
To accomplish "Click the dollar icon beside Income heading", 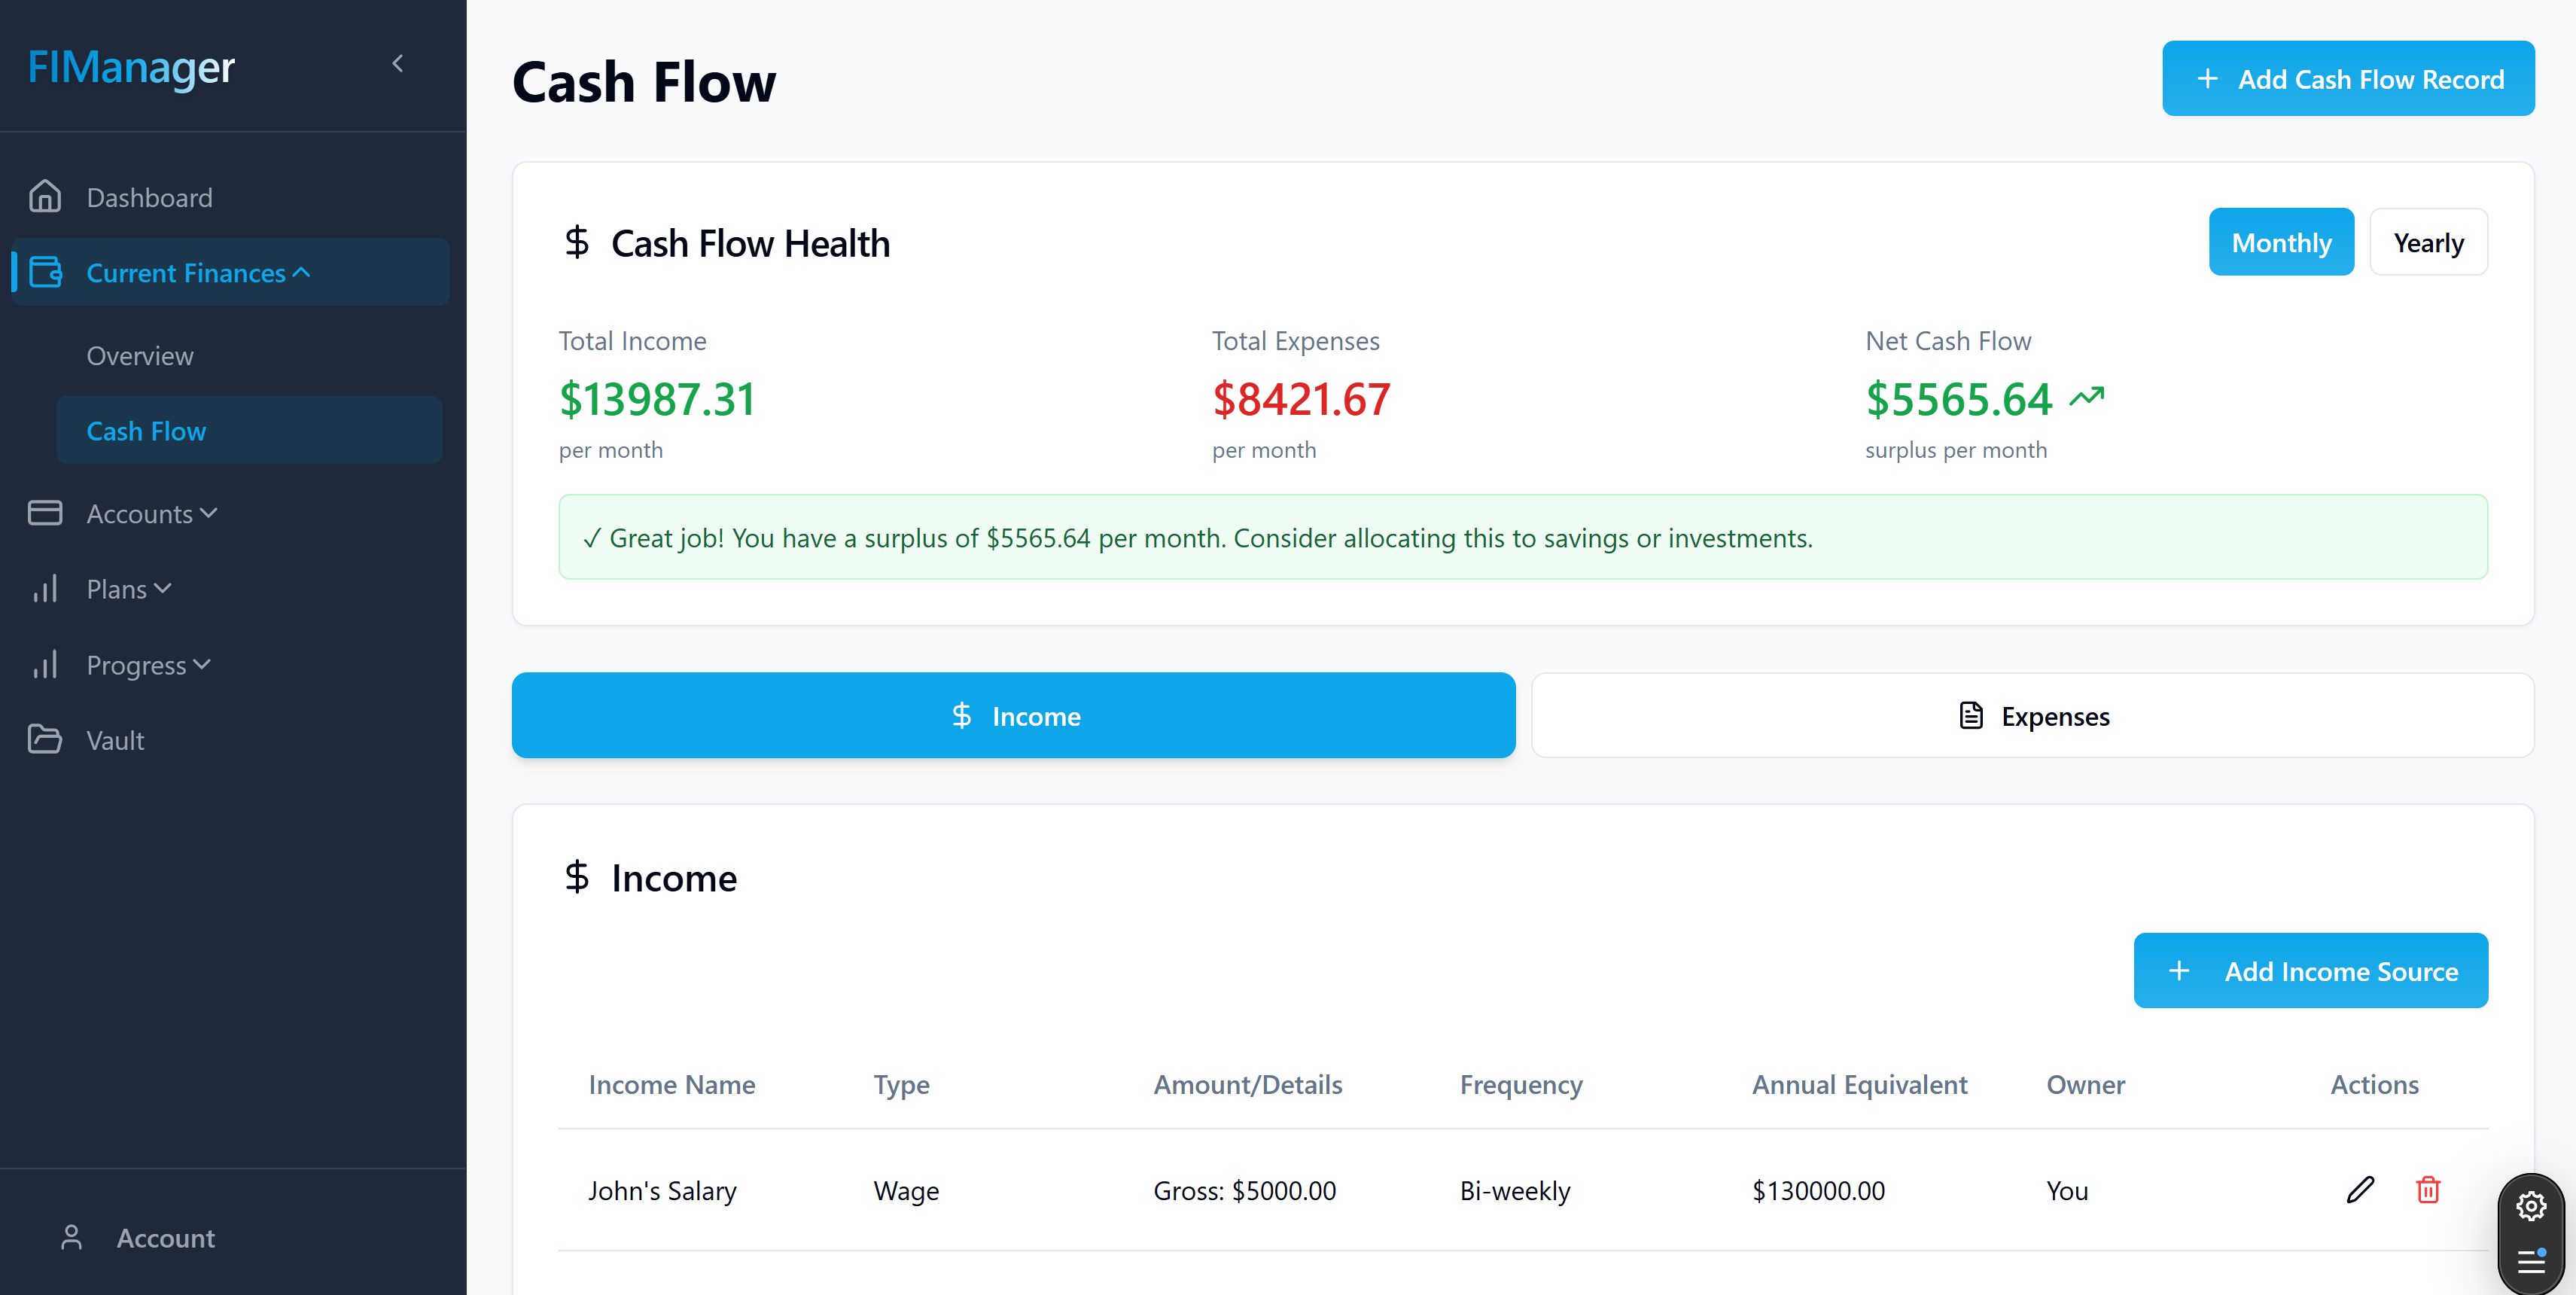I will pos(576,877).
